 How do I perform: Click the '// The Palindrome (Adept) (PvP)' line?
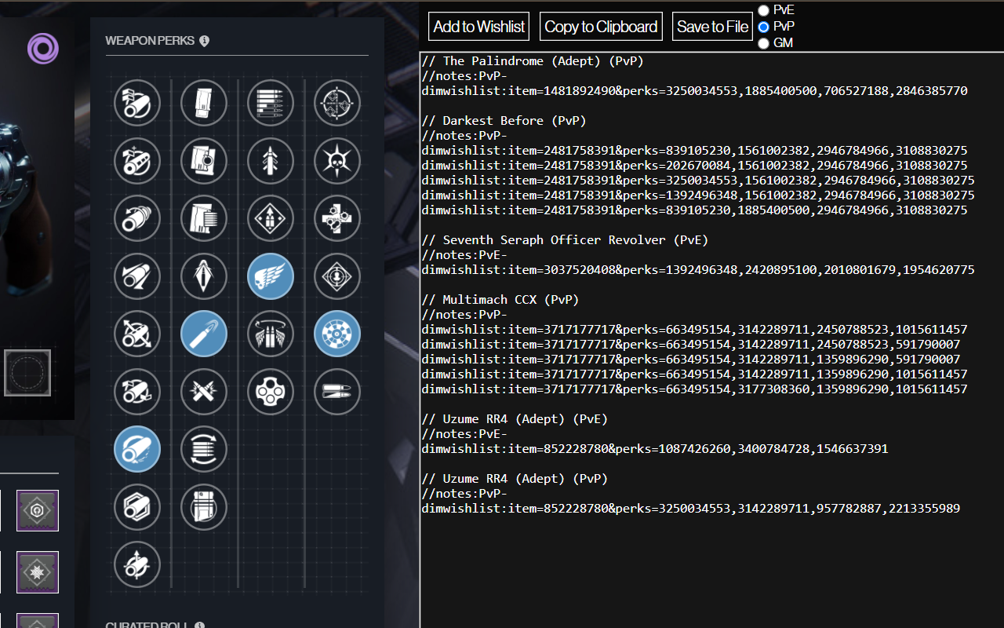[533, 61]
